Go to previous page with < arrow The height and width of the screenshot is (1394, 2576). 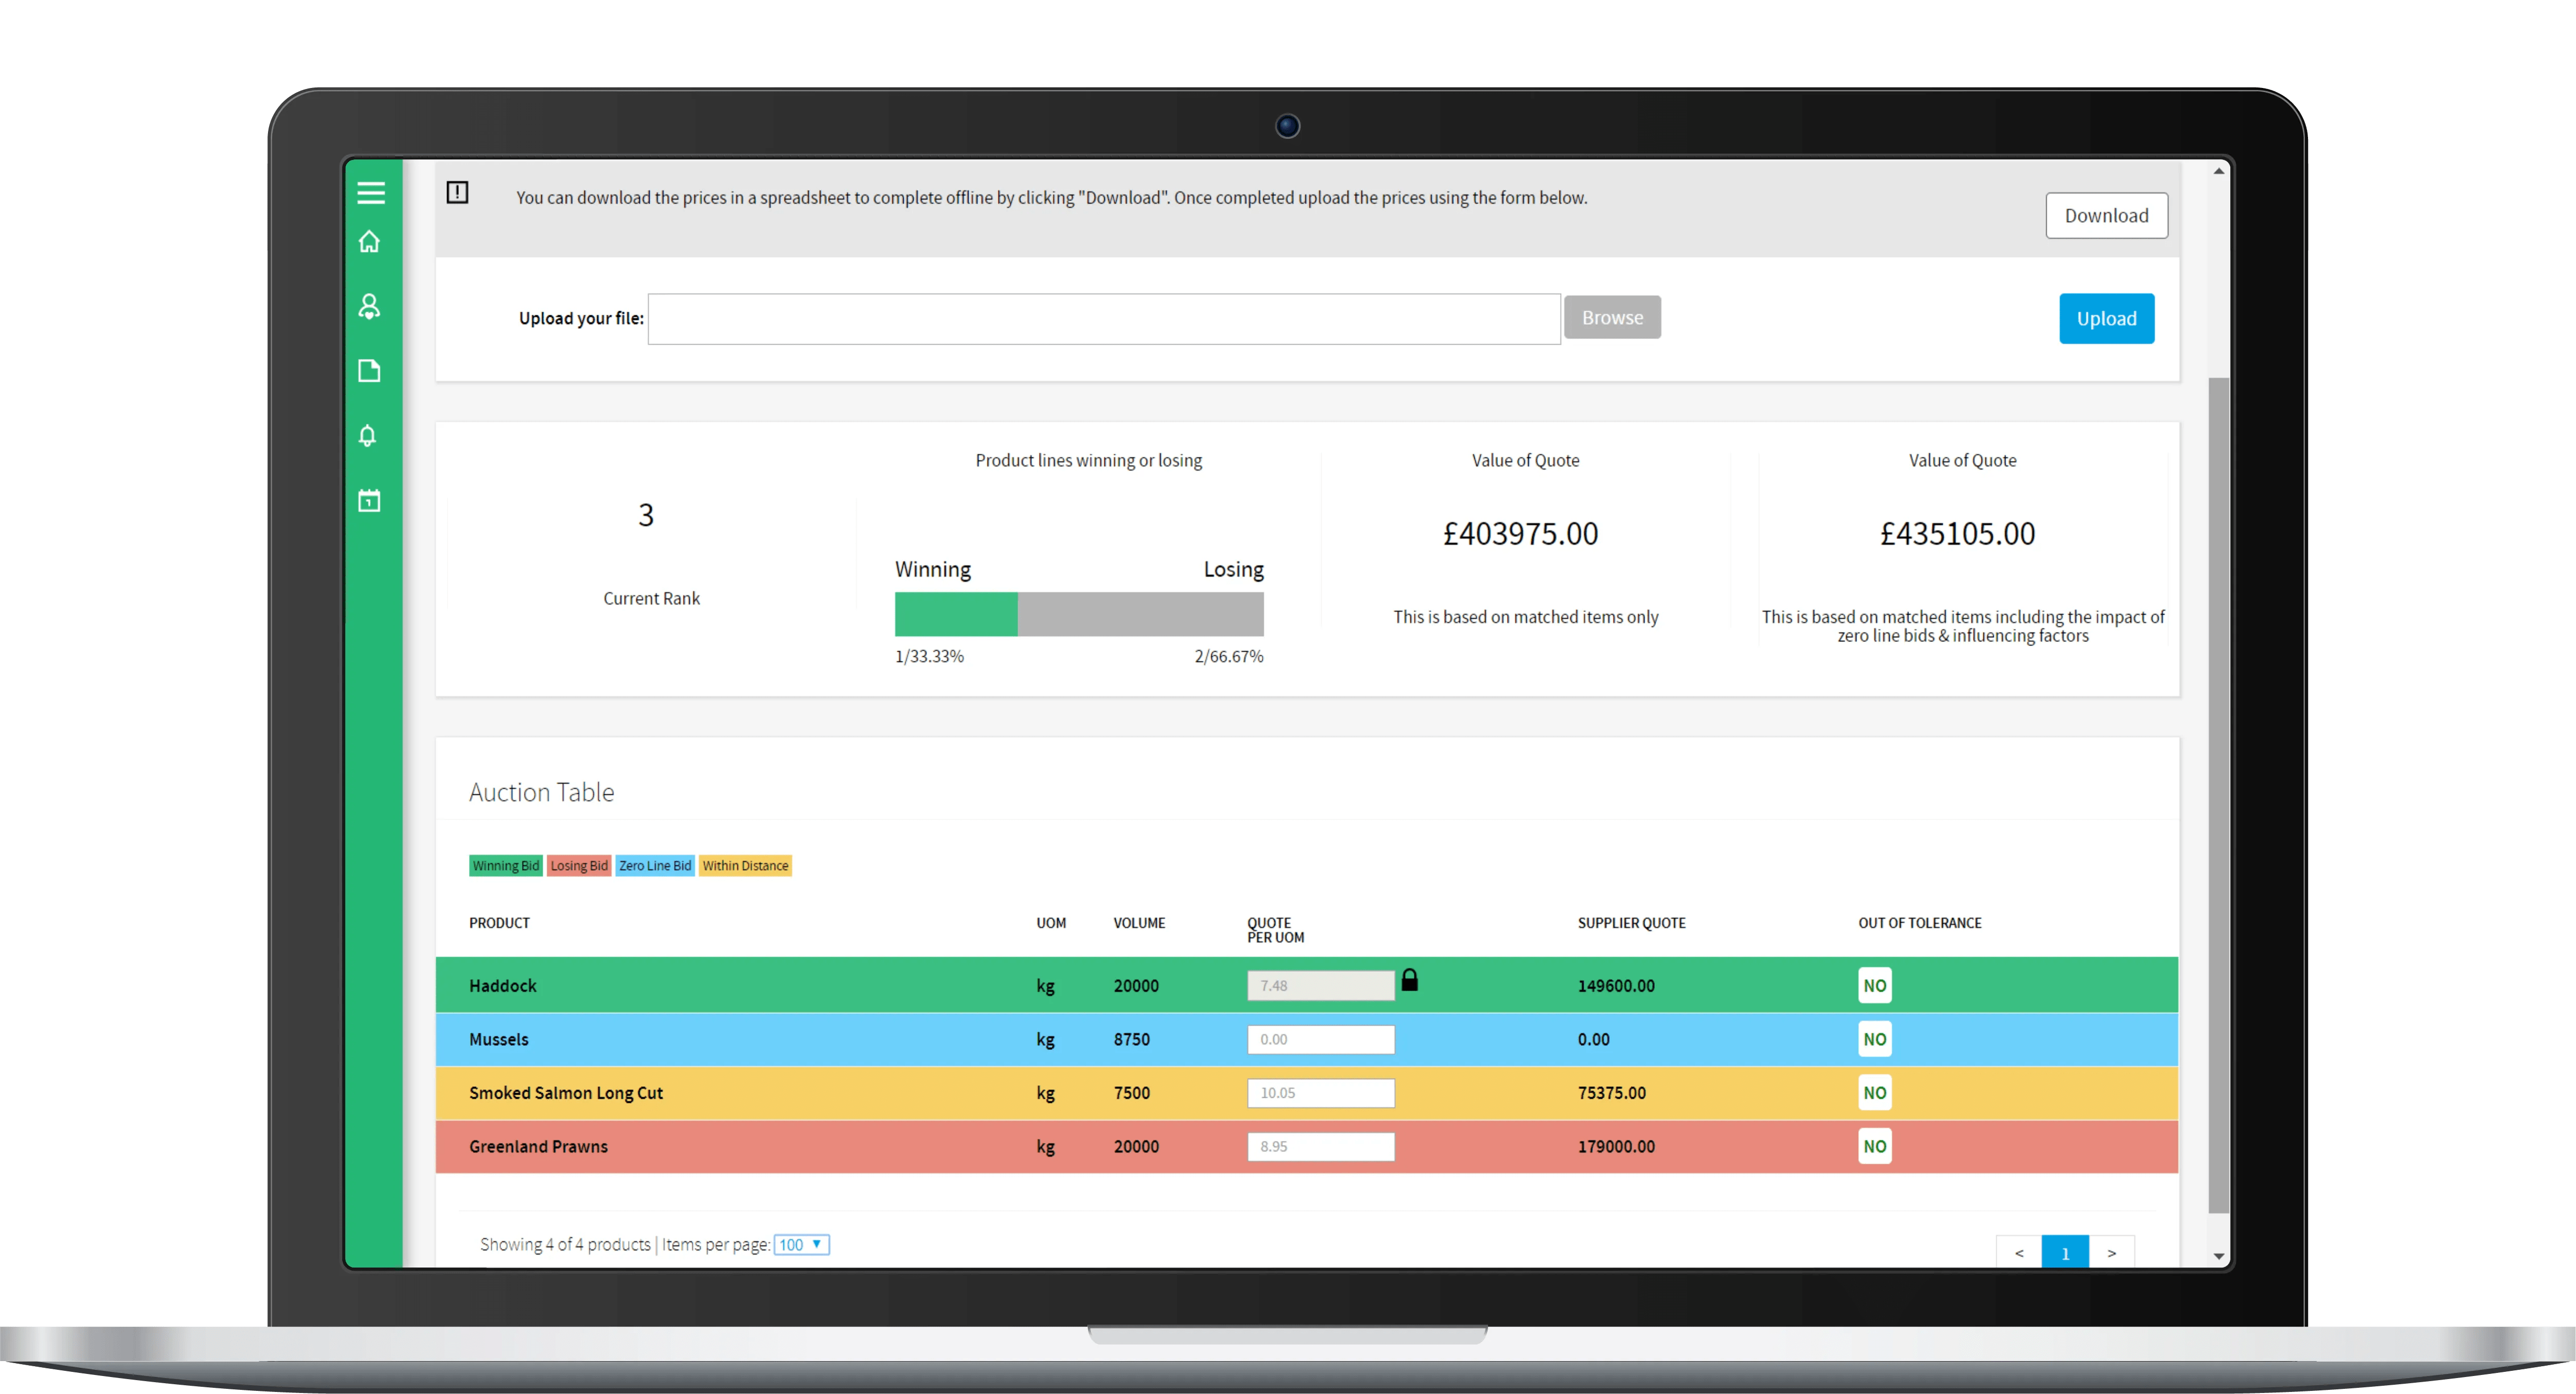click(2018, 1253)
